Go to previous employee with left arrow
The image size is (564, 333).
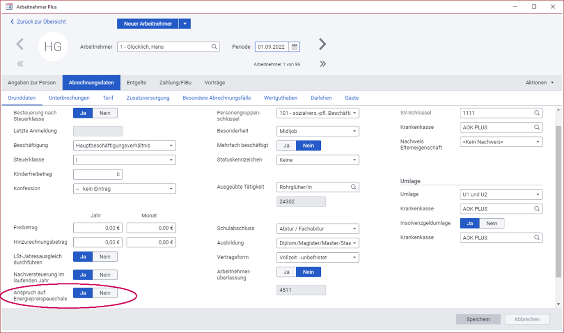pyautogui.click(x=20, y=44)
